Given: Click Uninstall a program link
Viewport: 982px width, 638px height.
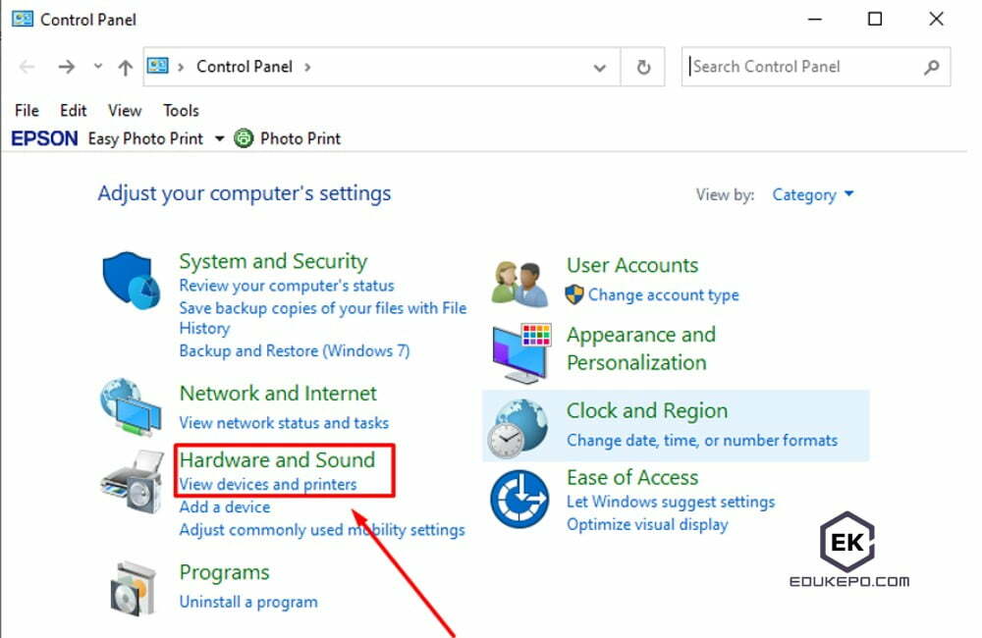Looking at the screenshot, I should 248,602.
